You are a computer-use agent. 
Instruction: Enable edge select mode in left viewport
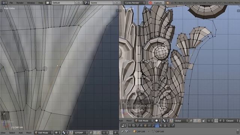point(95,132)
